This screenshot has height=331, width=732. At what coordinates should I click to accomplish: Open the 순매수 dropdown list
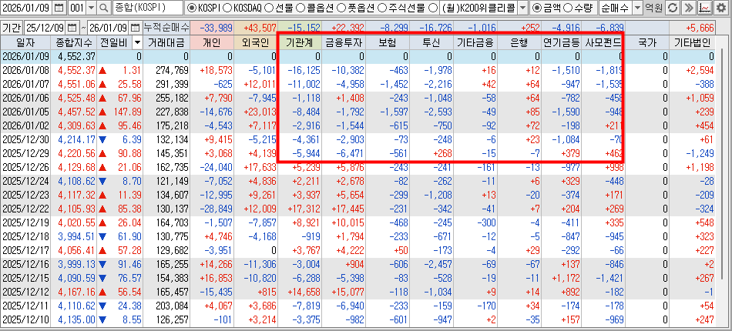pyautogui.click(x=636, y=8)
